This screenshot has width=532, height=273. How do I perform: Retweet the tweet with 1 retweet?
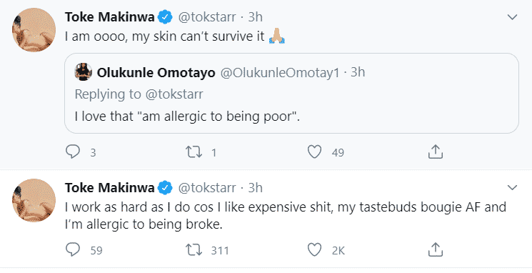pyautogui.click(x=194, y=152)
